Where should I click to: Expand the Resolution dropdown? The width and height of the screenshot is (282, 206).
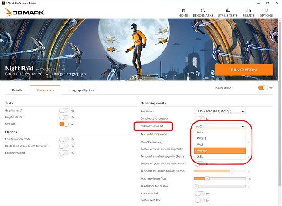[x=220, y=111]
